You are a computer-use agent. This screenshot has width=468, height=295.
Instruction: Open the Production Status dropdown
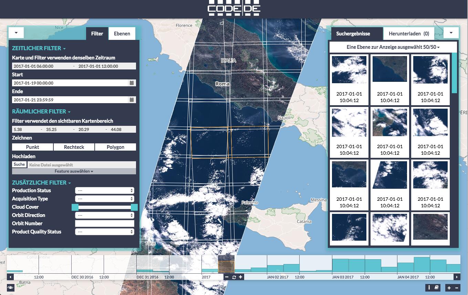click(x=105, y=190)
